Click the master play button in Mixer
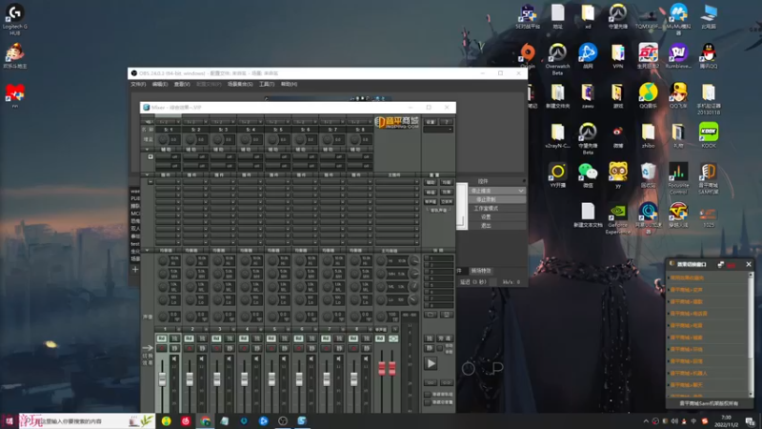This screenshot has height=429, width=762. [431, 363]
